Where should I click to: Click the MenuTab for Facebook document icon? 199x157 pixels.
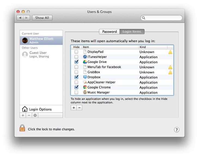click(x=85, y=67)
